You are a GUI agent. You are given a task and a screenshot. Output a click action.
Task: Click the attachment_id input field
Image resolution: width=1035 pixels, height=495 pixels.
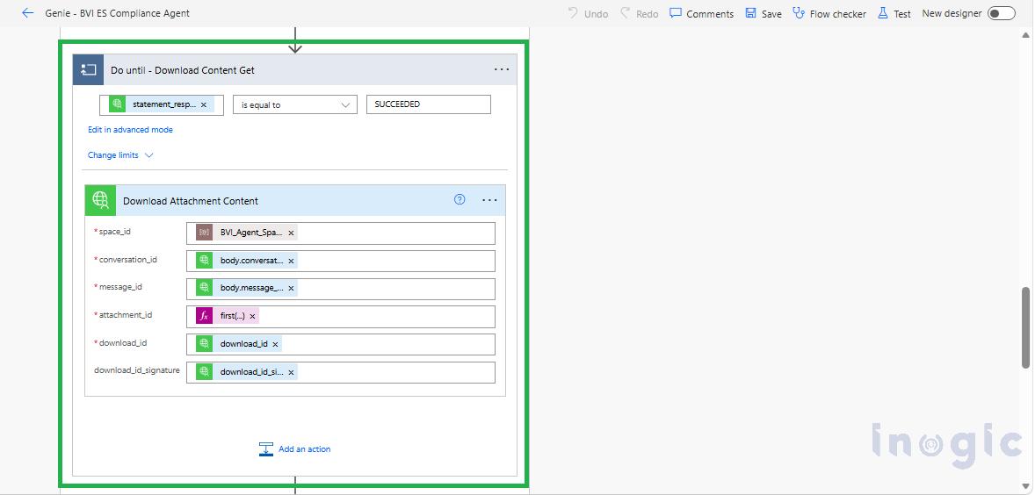tap(341, 316)
